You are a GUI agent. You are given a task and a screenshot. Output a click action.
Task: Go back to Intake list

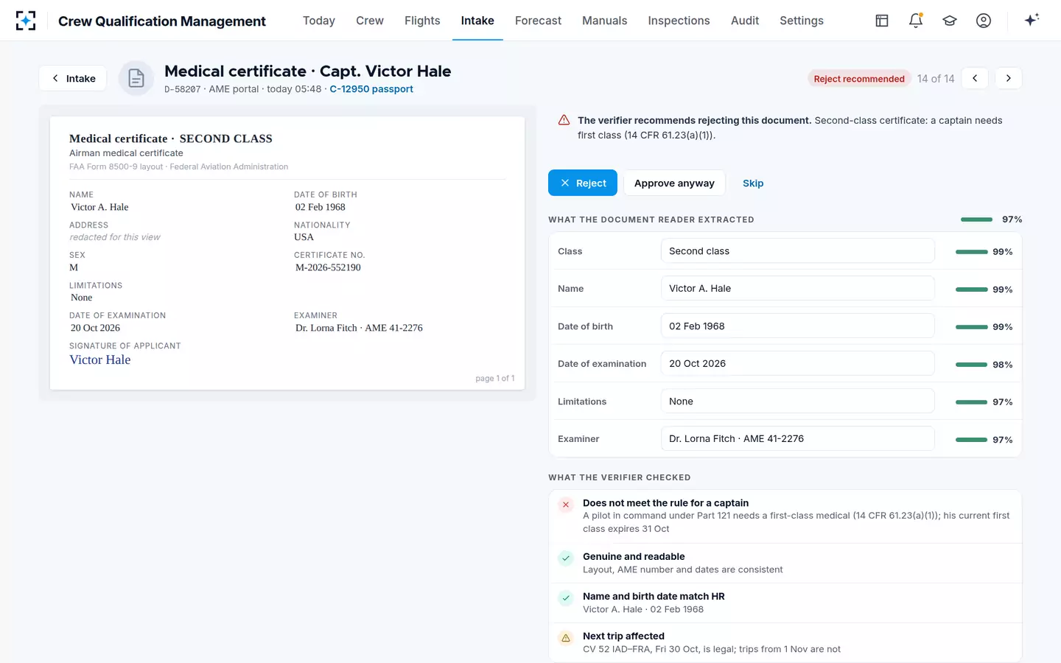point(73,78)
